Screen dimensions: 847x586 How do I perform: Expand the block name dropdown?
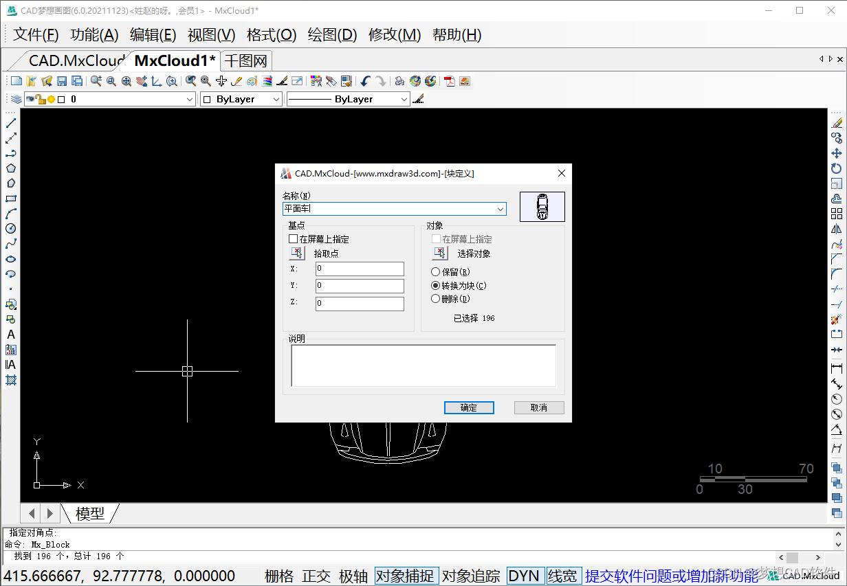(500, 209)
